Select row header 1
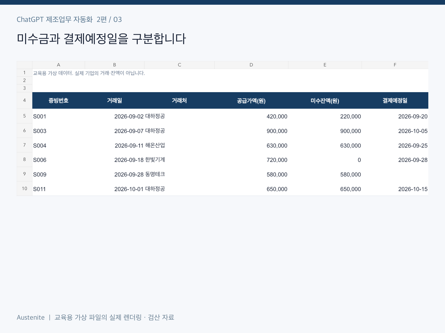 coord(24,73)
